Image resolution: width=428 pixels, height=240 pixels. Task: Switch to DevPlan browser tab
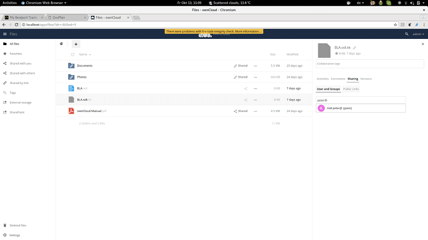pos(66,18)
